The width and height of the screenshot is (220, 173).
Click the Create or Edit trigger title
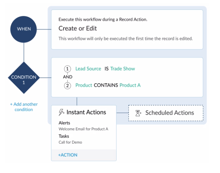78,28
